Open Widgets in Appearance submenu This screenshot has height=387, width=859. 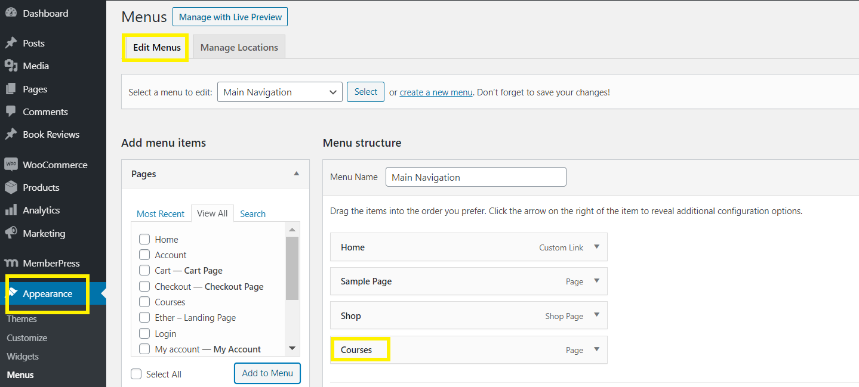[x=23, y=356]
